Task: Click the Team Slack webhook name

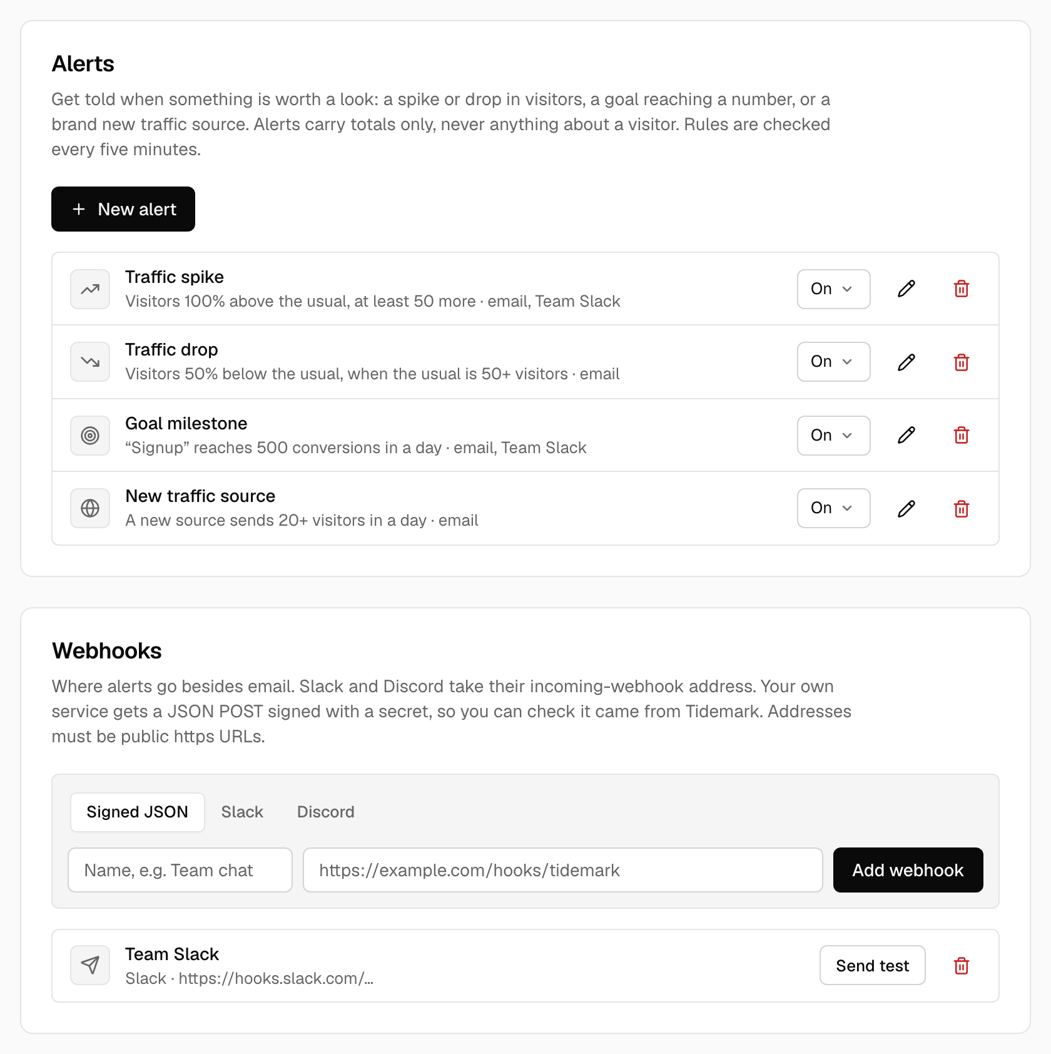Action: click(x=172, y=954)
